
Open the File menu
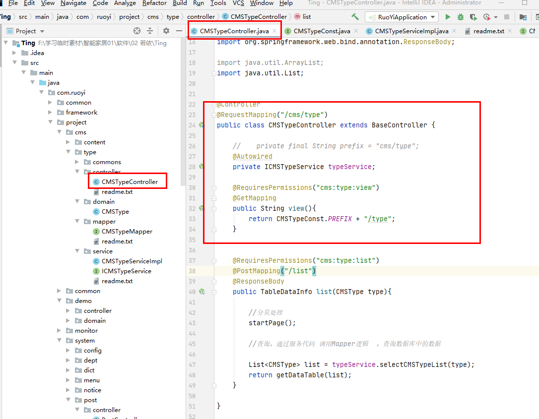click(x=13, y=3)
